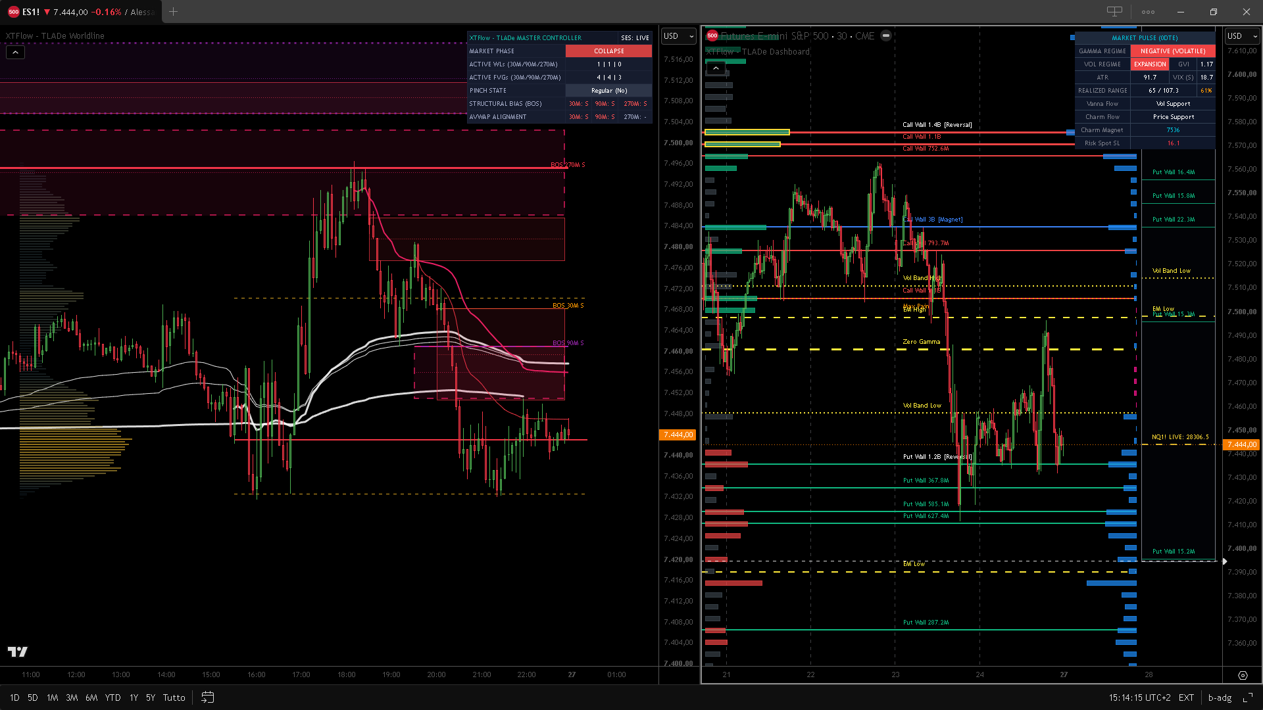The width and height of the screenshot is (1263, 710).
Task: Click the Charm Magnet value 7536
Action: tap(1173, 130)
